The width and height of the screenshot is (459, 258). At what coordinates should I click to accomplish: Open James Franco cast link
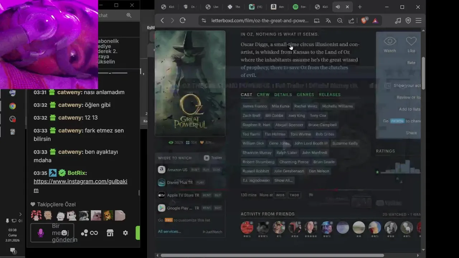pos(255,106)
